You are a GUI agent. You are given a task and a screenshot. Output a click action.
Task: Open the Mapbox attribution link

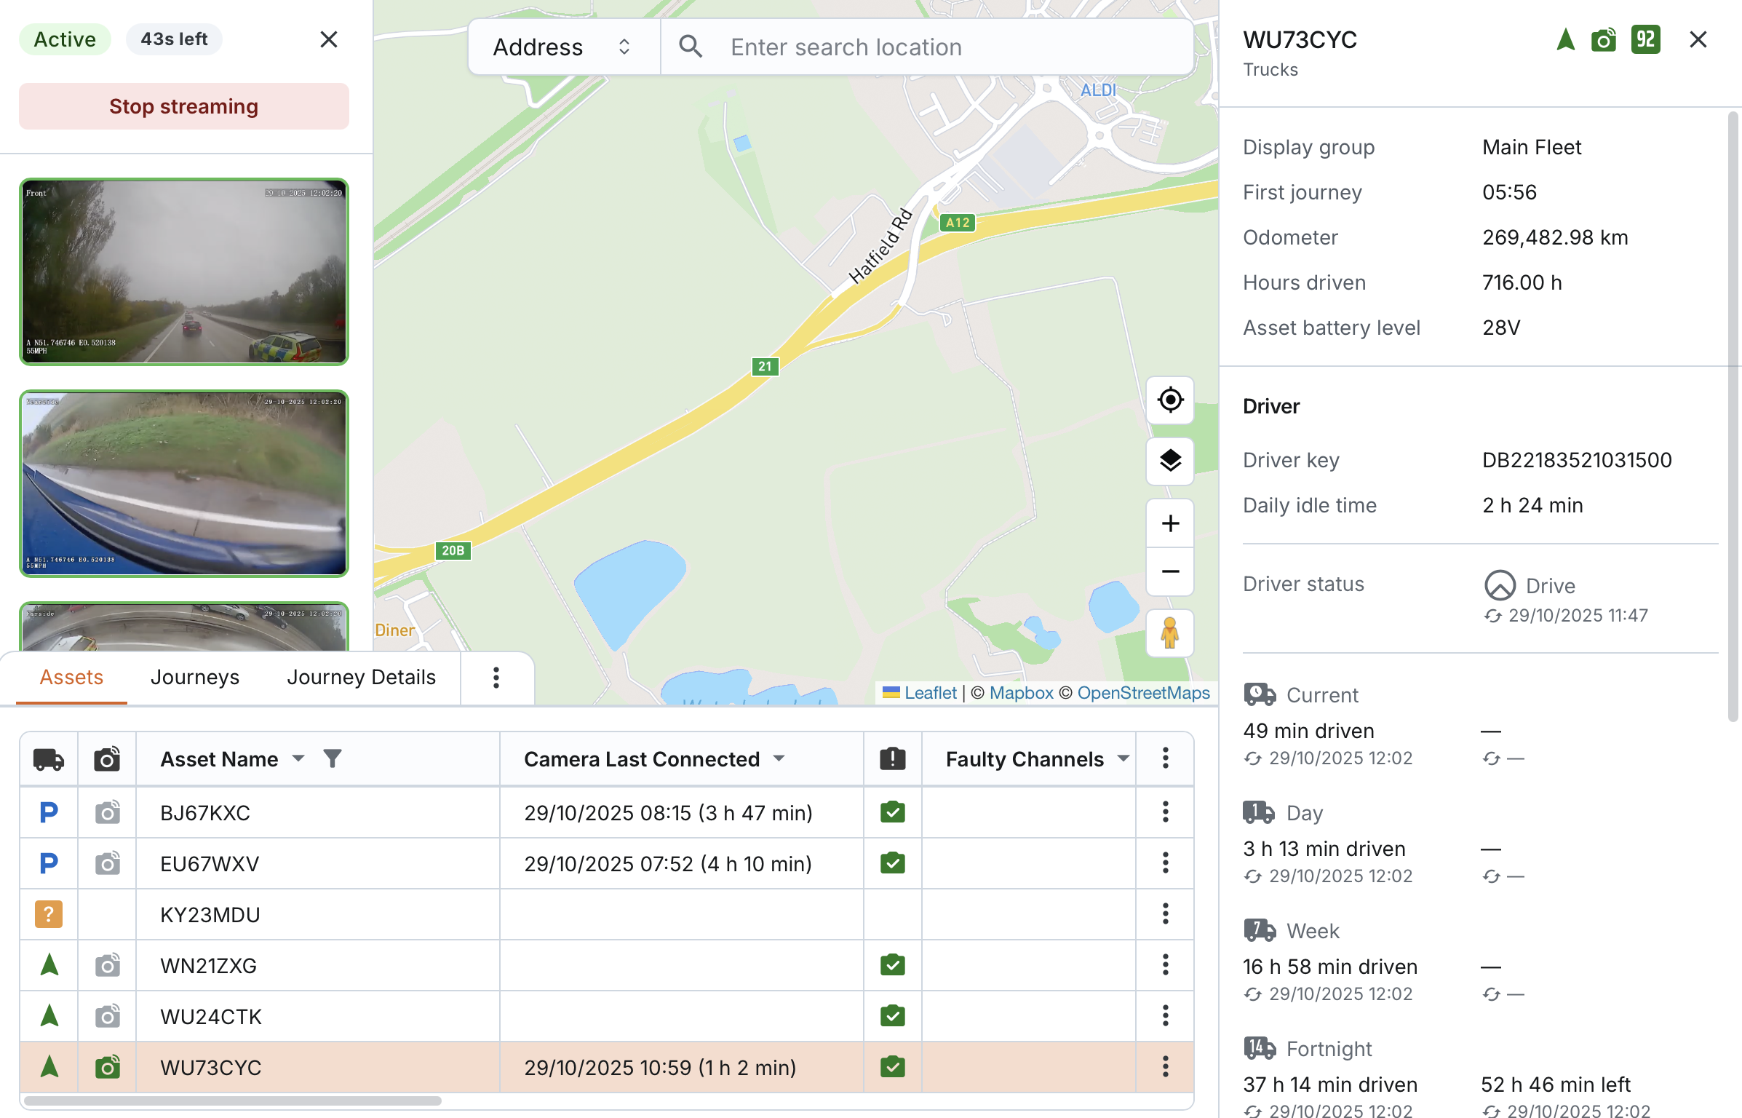click(1021, 693)
